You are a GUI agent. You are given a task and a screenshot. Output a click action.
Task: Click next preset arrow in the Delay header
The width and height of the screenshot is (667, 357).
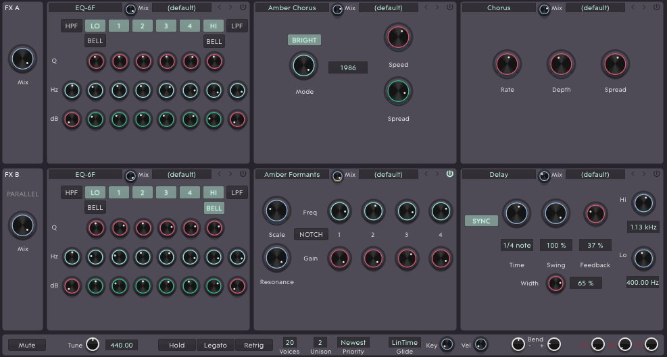(x=643, y=174)
